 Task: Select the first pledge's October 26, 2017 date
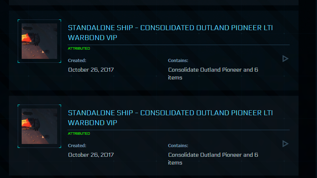tap(91, 70)
